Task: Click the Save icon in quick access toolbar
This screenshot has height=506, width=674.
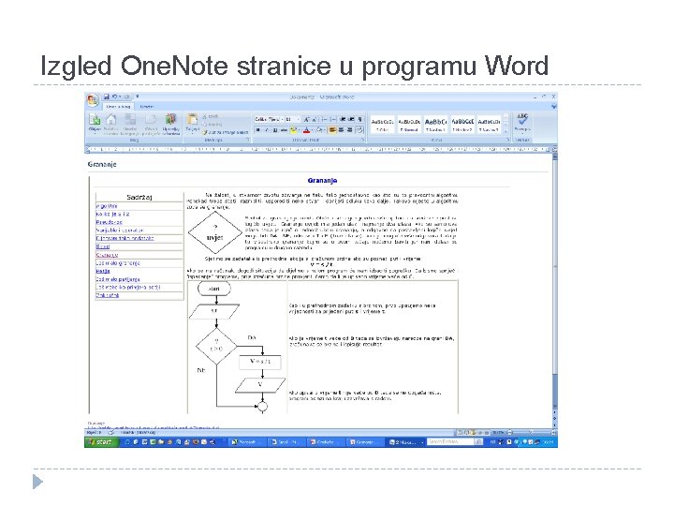Action: [107, 97]
